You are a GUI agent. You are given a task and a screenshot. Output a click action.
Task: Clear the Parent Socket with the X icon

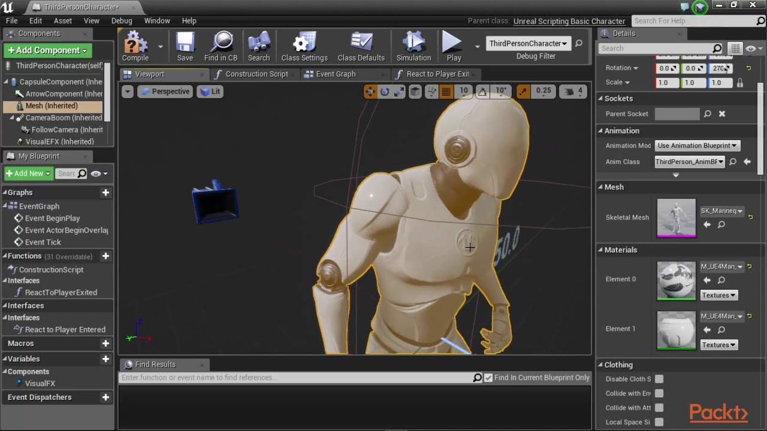(722, 114)
